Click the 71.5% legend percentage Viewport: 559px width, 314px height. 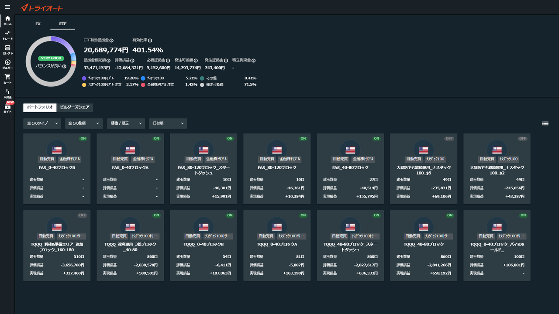pos(250,85)
